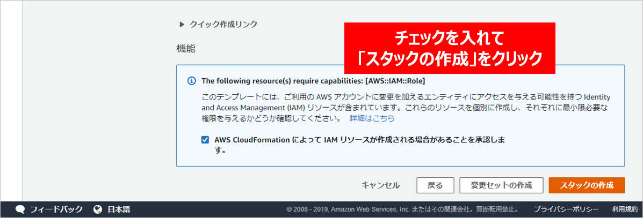Open the 日本語 language selector text
643x218 pixels.
[119, 209]
